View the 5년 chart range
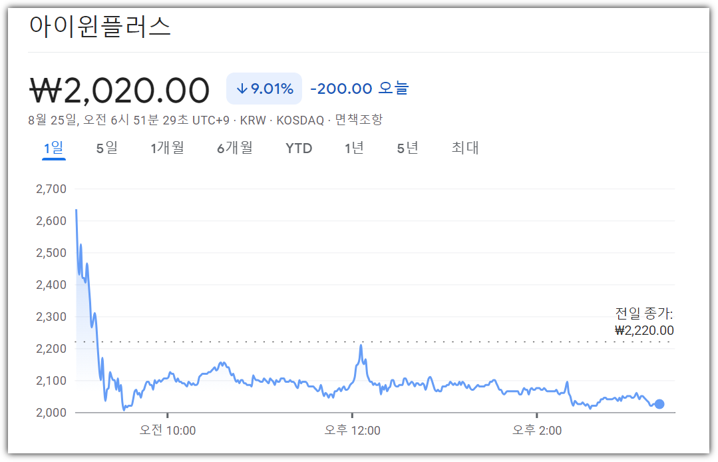718x462 pixels. (x=407, y=148)
